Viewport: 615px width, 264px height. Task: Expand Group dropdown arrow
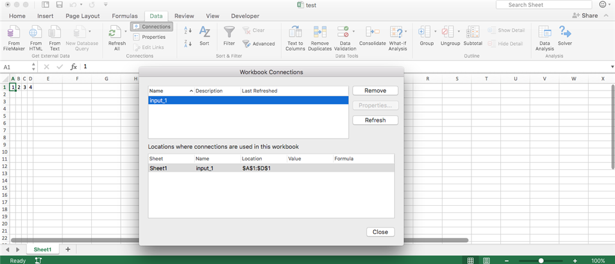coord(435,31)
